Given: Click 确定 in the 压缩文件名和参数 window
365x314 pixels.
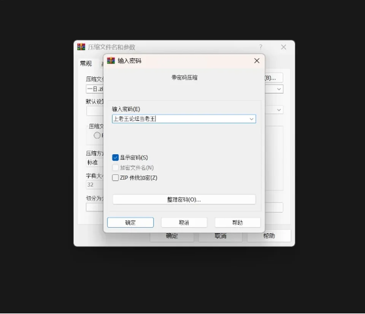Looking at the screenshot, I should (172, 236).
